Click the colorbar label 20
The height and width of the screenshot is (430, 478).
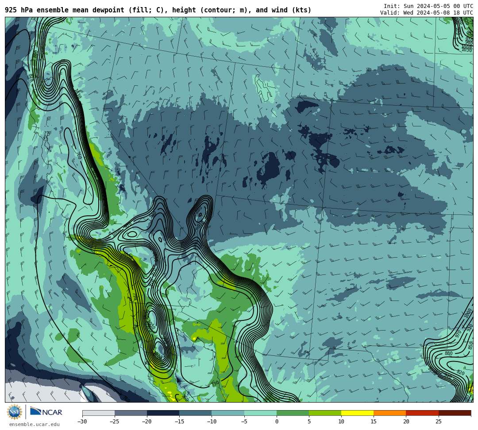(x=406, y=422)
